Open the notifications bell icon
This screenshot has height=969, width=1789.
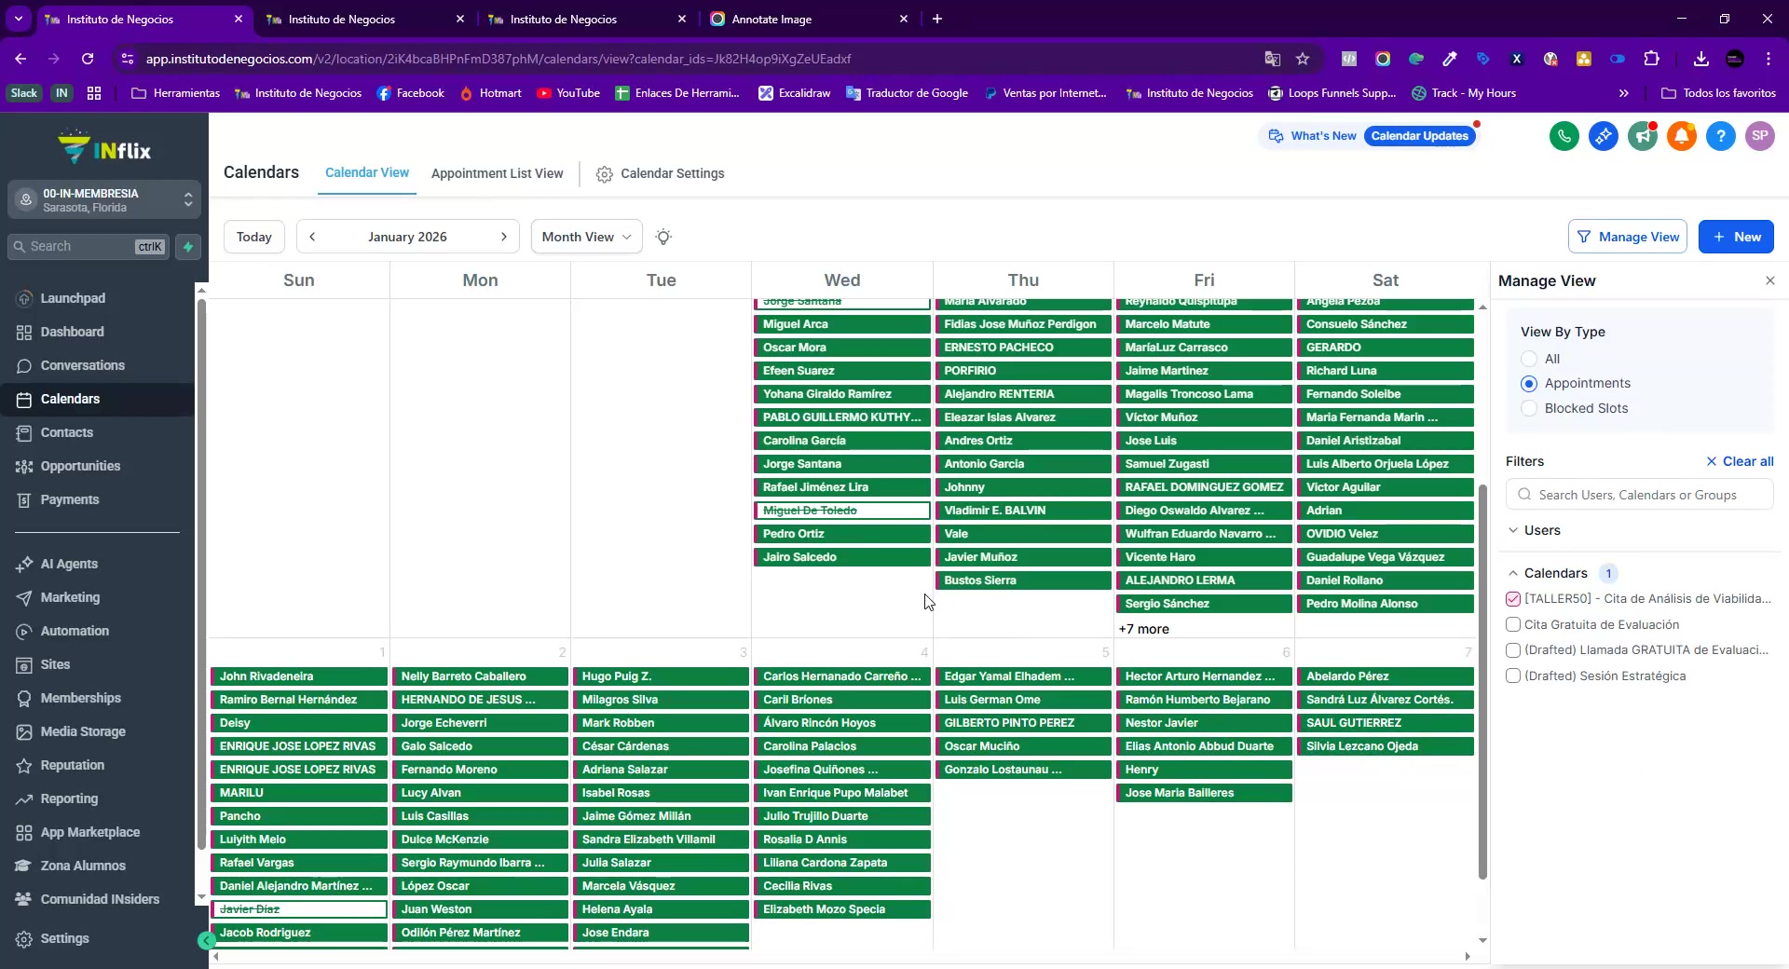1682,136
